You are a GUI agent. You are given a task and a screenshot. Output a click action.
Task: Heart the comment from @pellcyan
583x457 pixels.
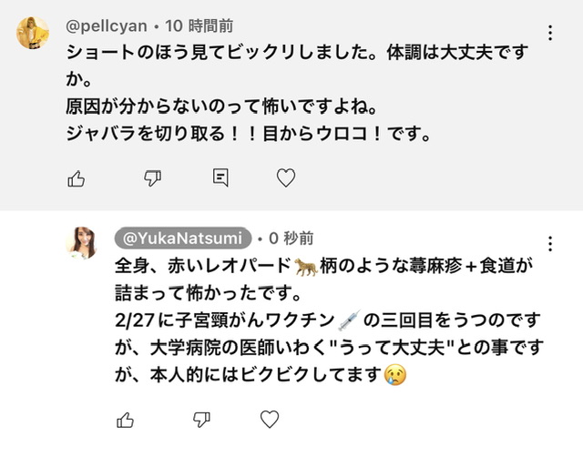(286, 178)
